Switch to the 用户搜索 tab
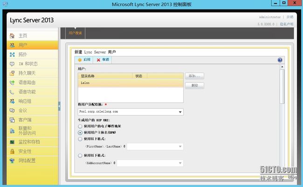The width and height of the screenshot is (303, 187). (76, 33)
